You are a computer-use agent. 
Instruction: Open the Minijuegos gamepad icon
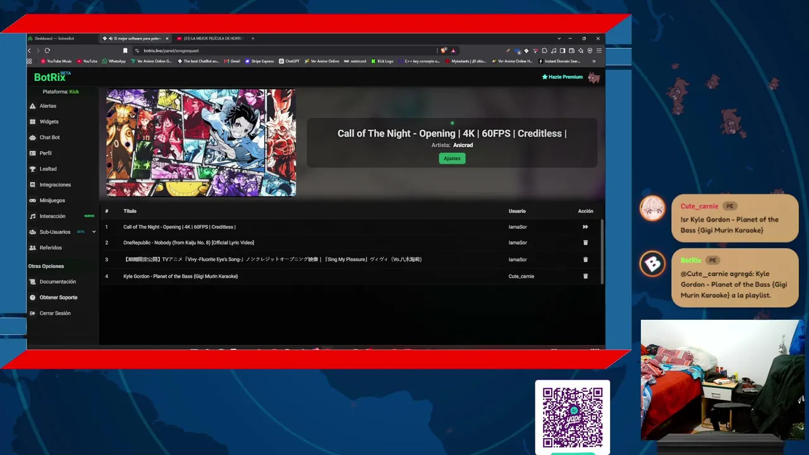pyautogui.click(x=33, y=201)
